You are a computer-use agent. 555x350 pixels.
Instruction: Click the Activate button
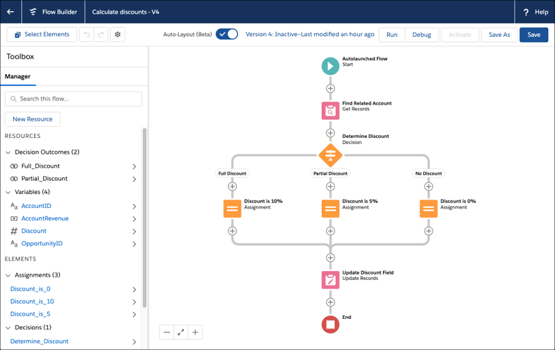pyautogui.click(x=460, y=35)
